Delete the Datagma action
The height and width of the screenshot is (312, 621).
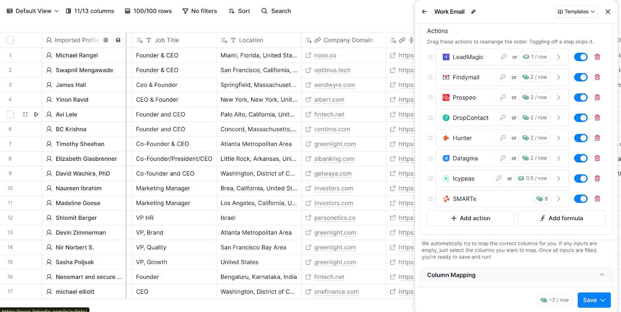pyautogui.click(x=597, y=158)
